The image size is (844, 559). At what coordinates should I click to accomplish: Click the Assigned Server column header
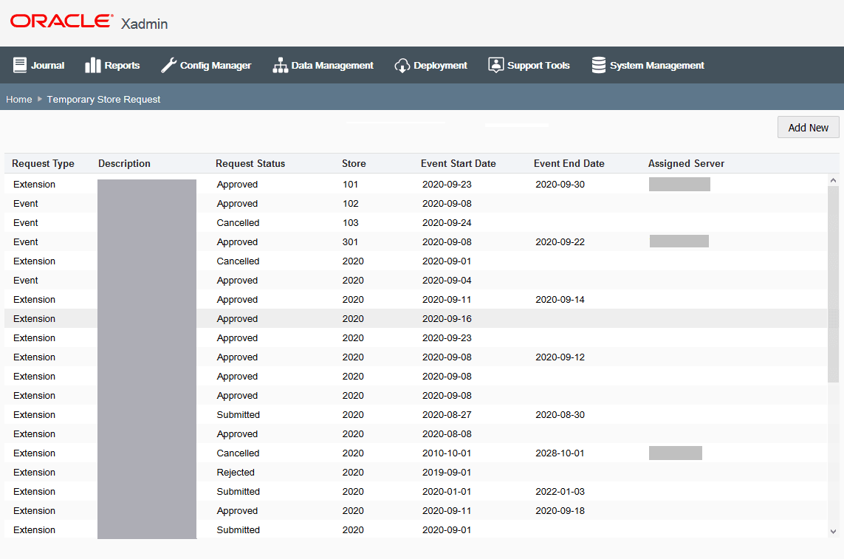[686, 163]
